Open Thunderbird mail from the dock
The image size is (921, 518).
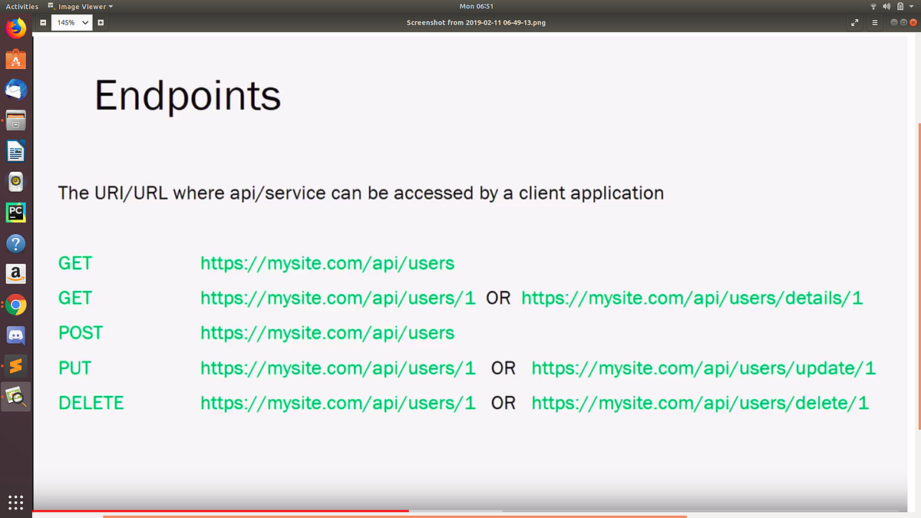(15, 90)
